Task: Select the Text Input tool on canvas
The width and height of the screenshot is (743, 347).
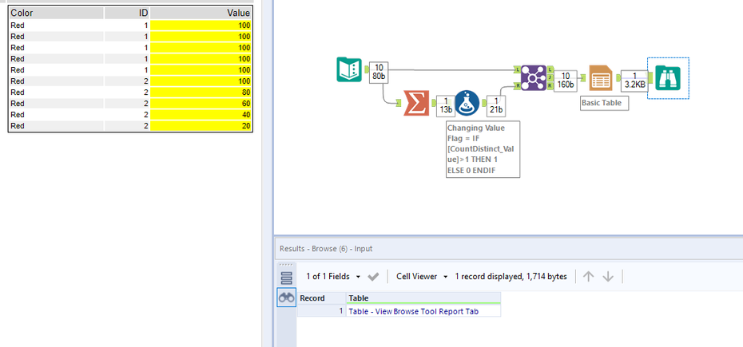Action: [x=349, y=69]
